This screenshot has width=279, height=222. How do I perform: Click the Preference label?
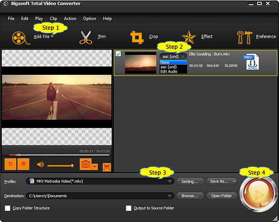click(x=266, y=36)
